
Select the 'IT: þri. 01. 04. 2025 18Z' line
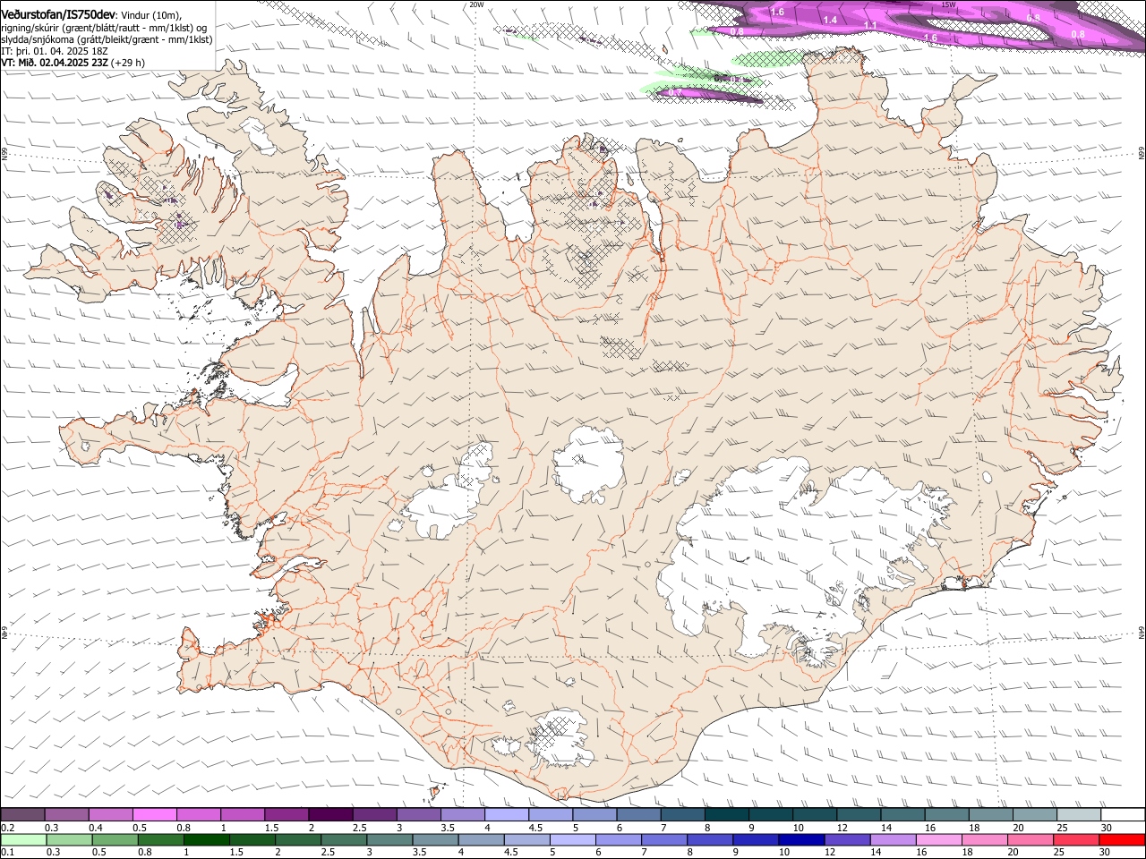(55, 51)
